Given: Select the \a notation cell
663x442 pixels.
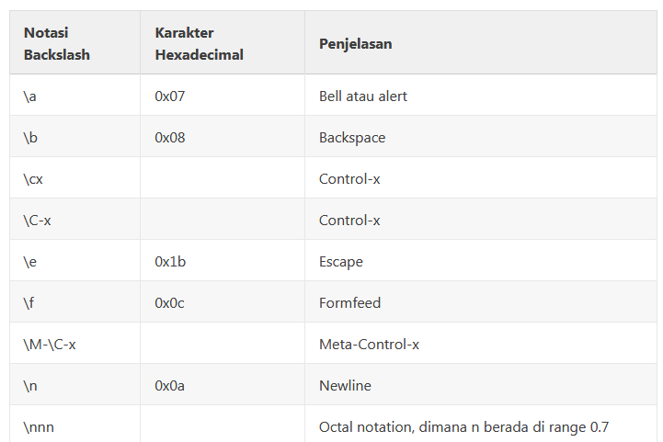Looking at the screenshot, I should click(30, 96).
